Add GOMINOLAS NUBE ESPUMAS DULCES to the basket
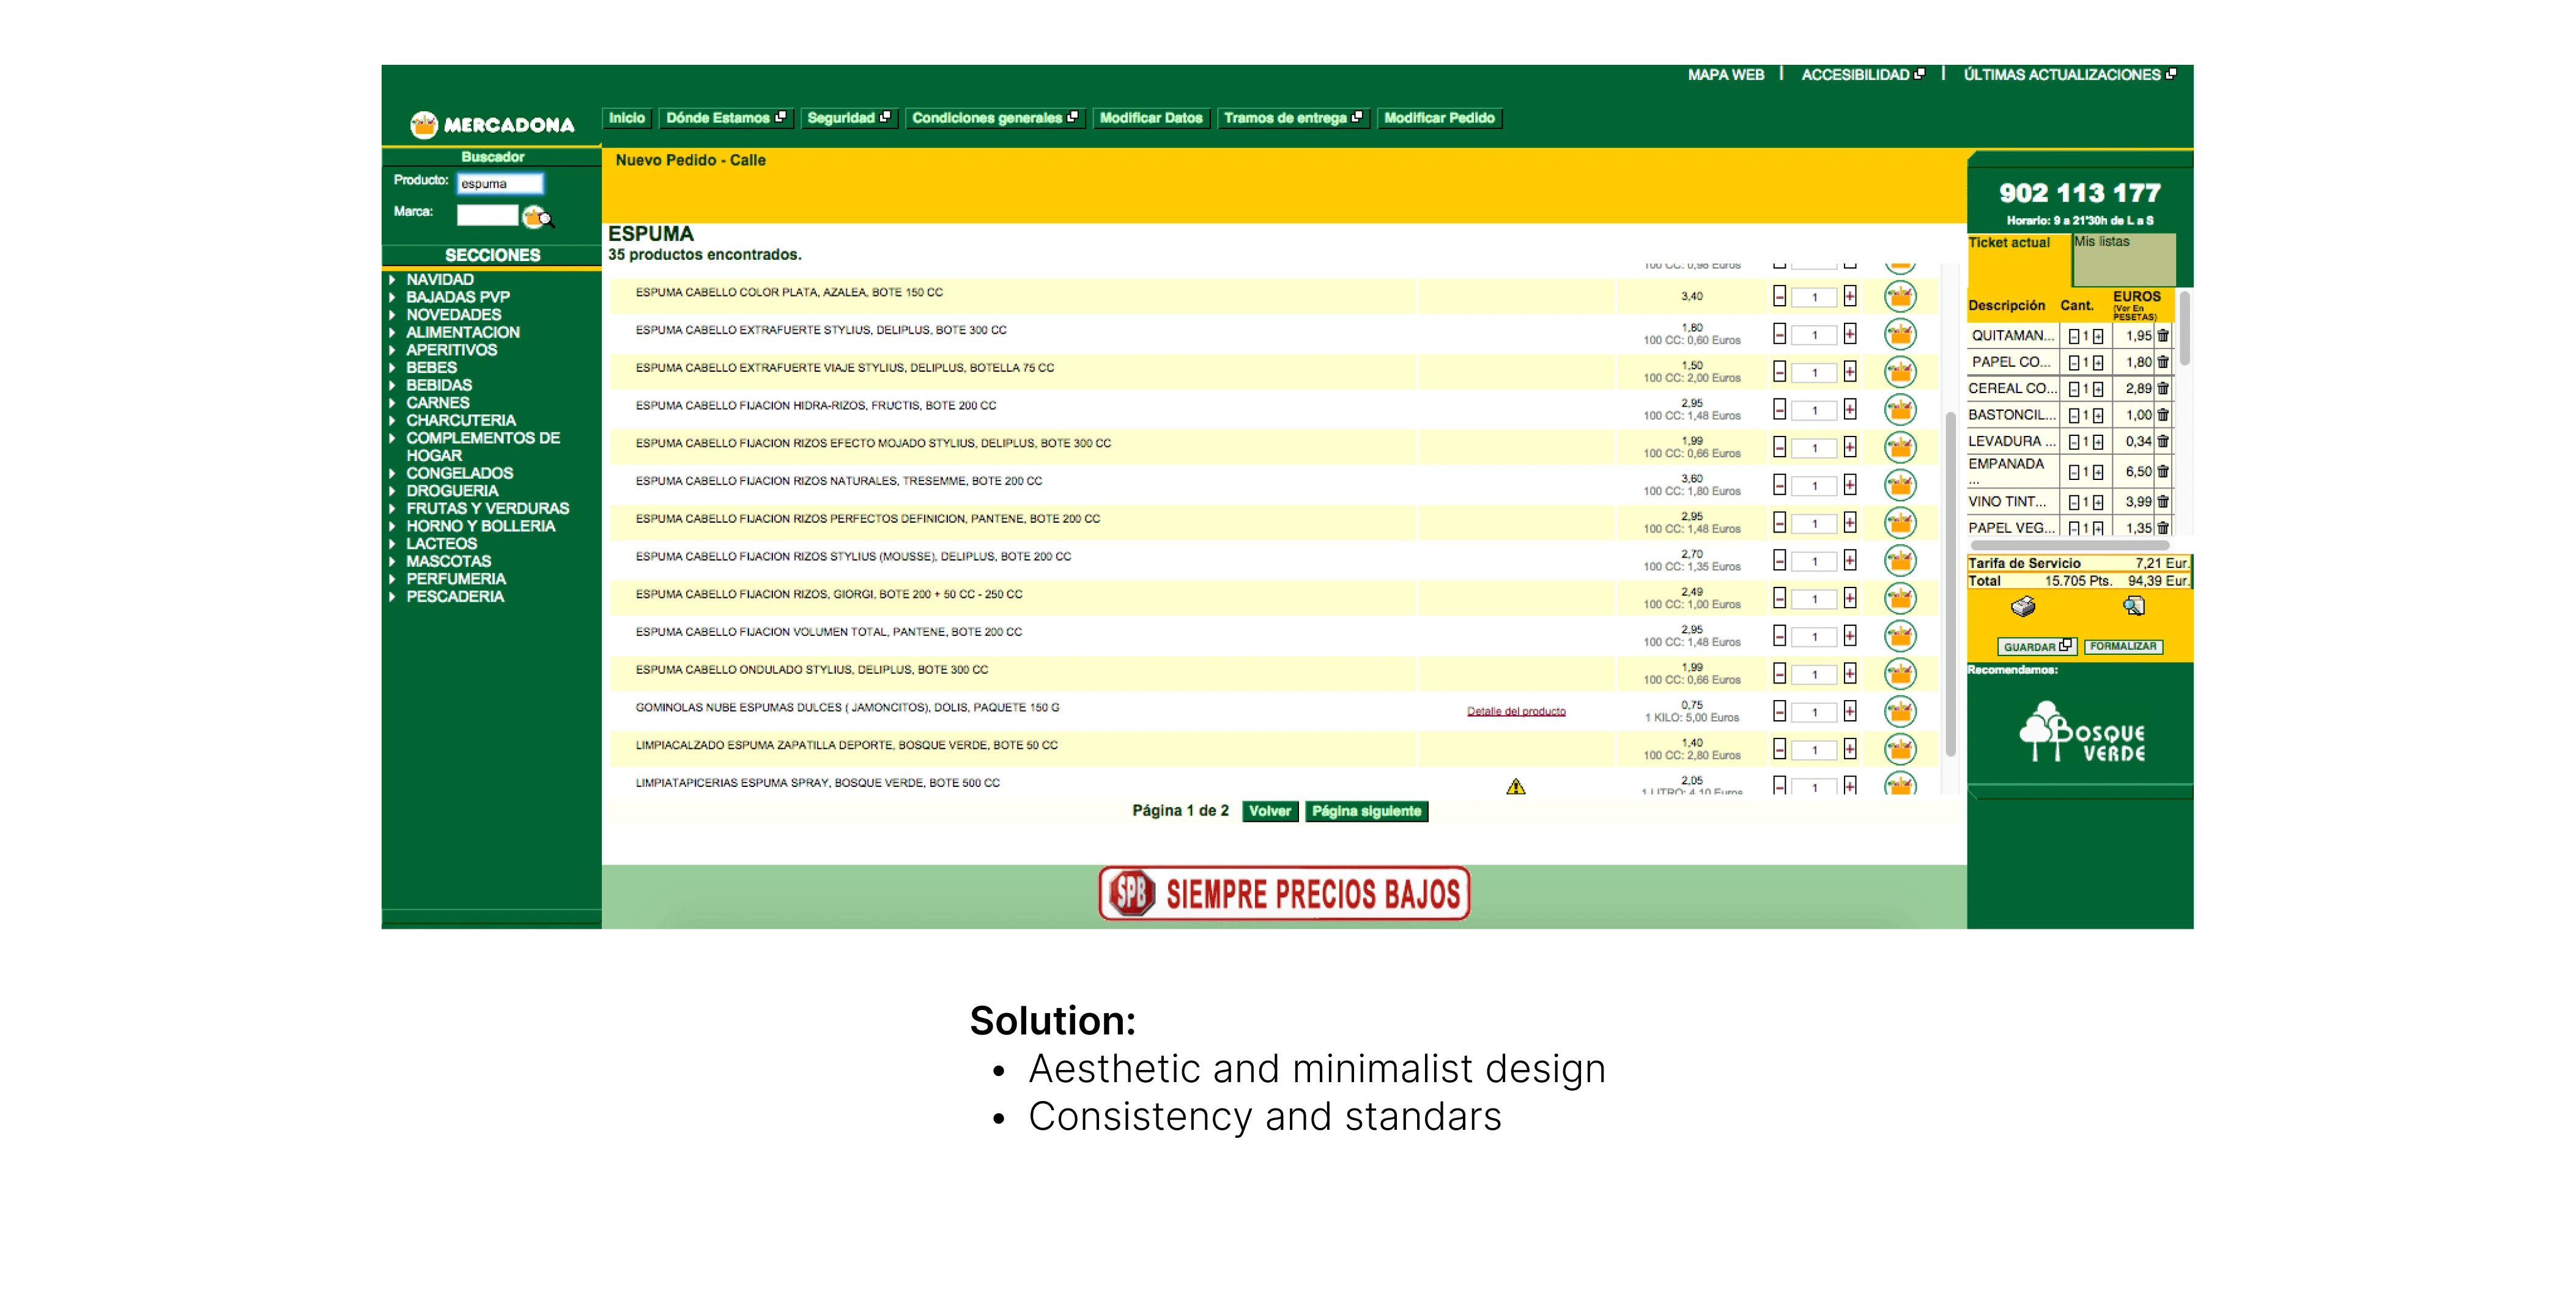Viewport: 2576px width, 1290px height. coord(1899,711)
